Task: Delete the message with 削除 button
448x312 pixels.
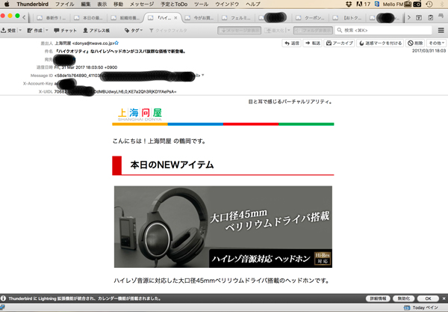Action: pos(415,43)
